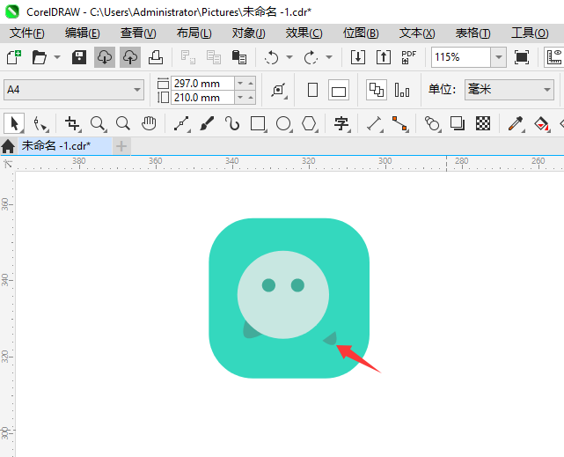564x457 pixels.
Task: Select the Rectangle tool
Action: coord(259,124)
